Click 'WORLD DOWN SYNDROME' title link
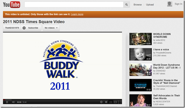Image resolution: width=185 pixels, height=108 pixels. click(162, 35)
